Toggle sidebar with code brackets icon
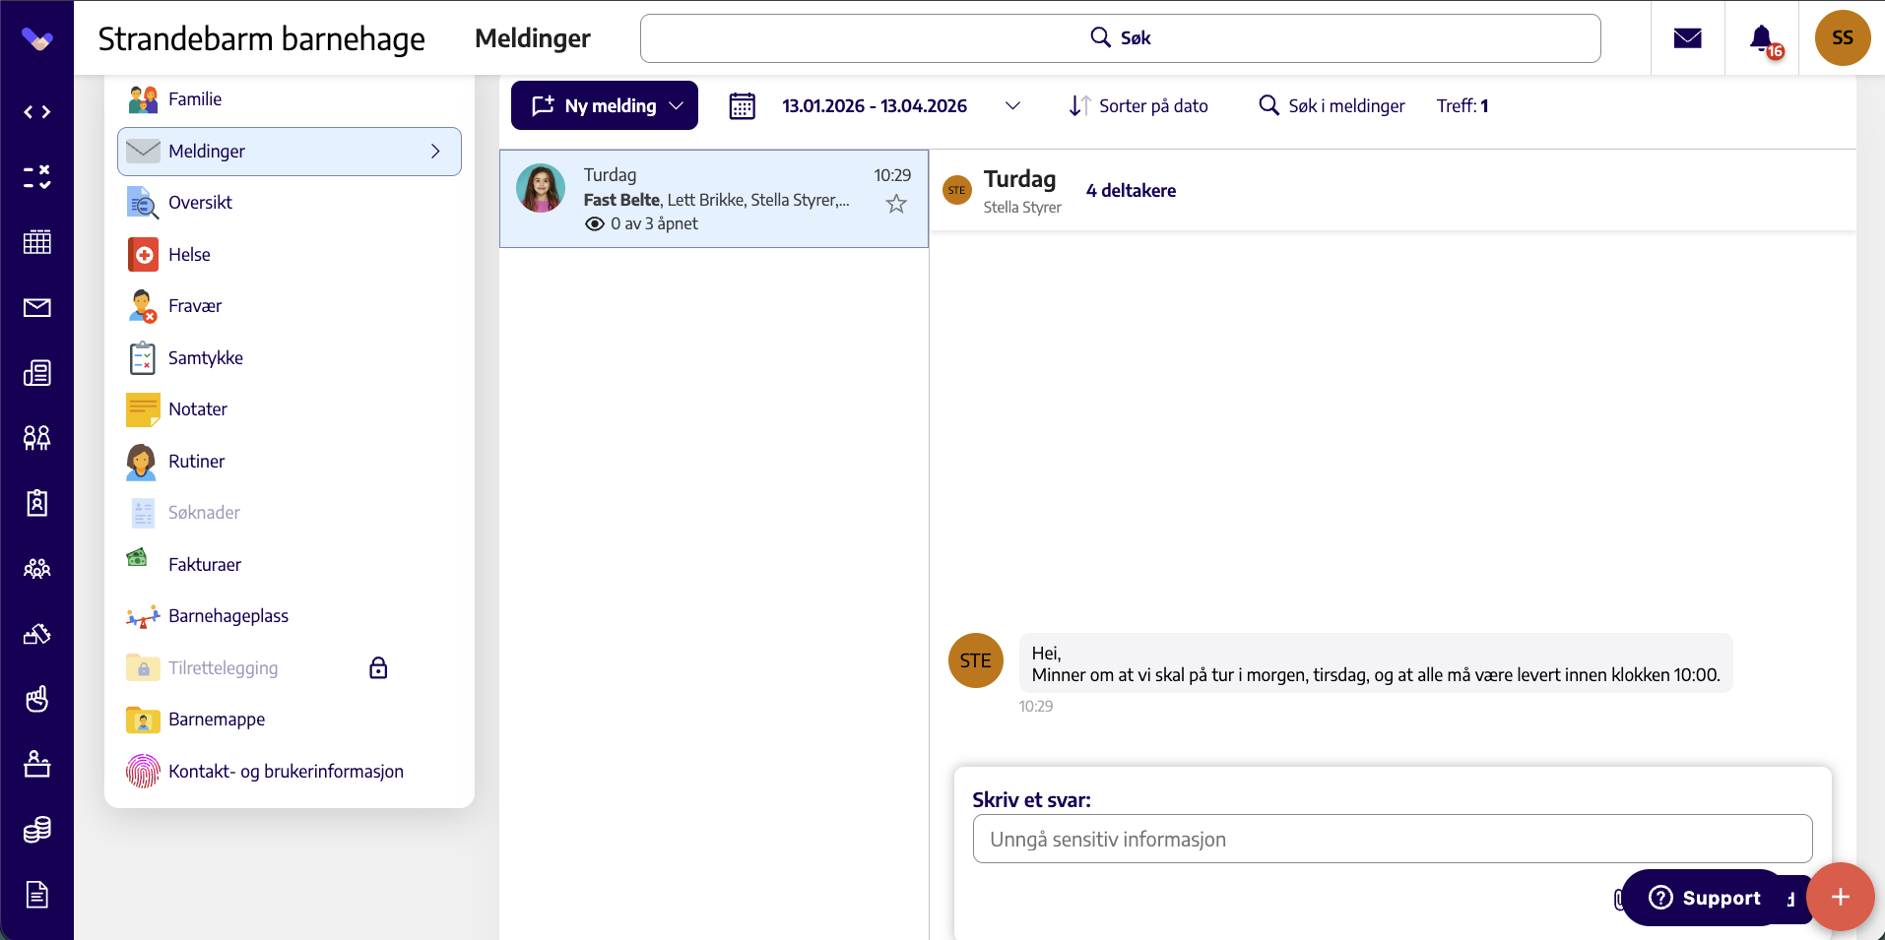Screen dimensions: 1885x940 [37, 112]
